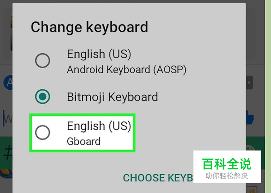
Task: Tap "English (US)" above Android Keyboard
Action: (x=99, y=54)
